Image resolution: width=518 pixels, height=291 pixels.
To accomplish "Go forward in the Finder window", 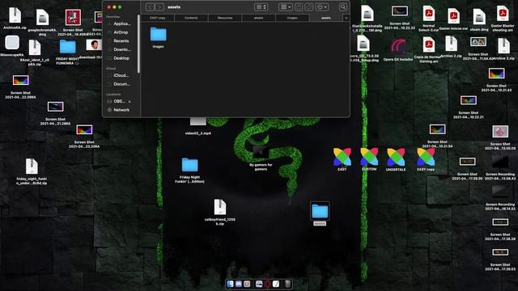I will click(x=159, y=7).
